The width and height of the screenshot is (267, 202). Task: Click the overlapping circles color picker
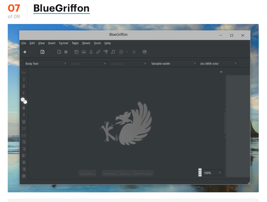(24, 101)
